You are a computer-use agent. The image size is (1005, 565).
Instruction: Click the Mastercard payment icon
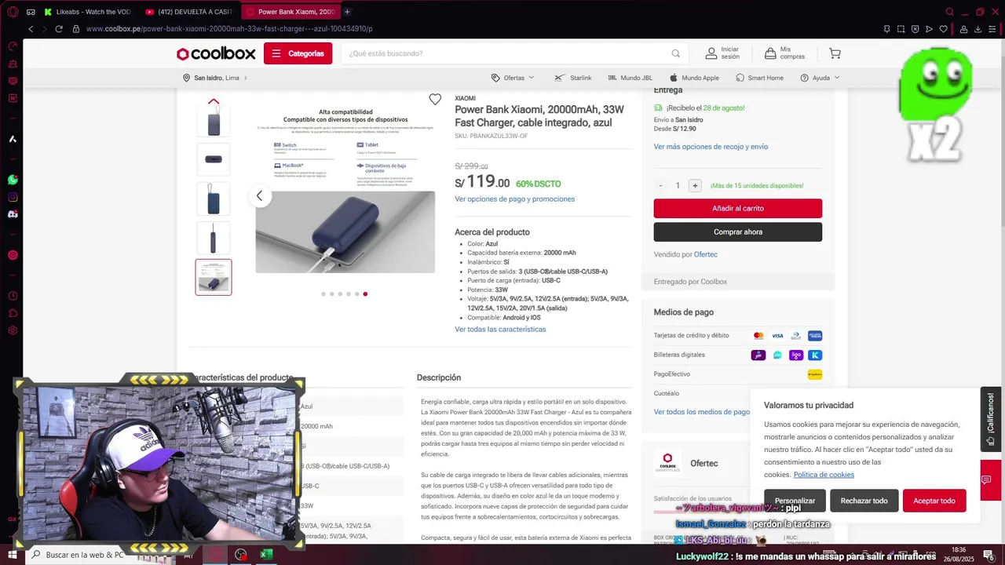tap(758, 336)
